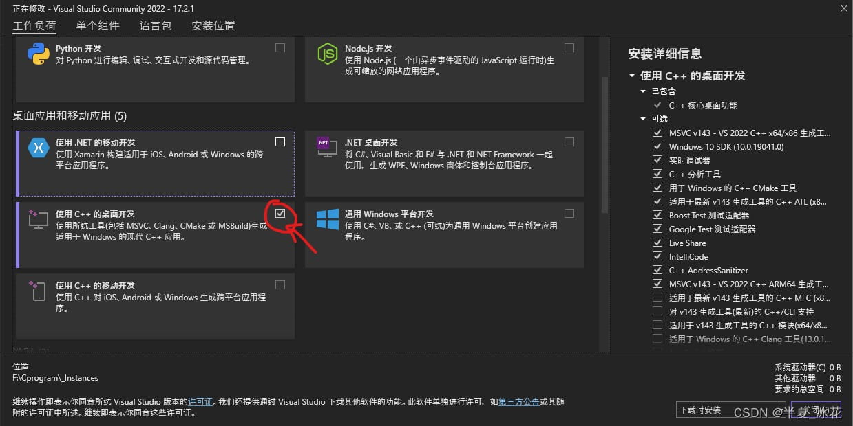The image size is (853, 426).
Task: Click the C++ 核心桌面功能 included item
Action: coord(703,105)
